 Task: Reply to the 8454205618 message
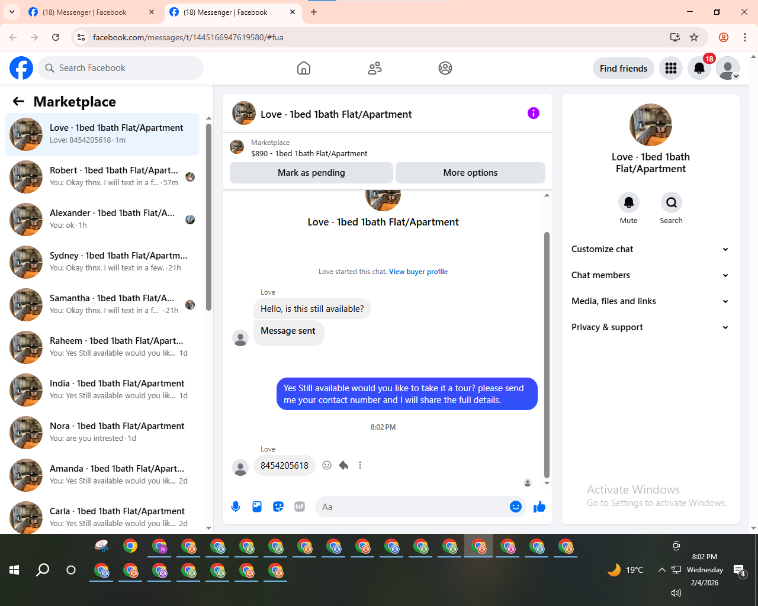click(x=343, y=465)
